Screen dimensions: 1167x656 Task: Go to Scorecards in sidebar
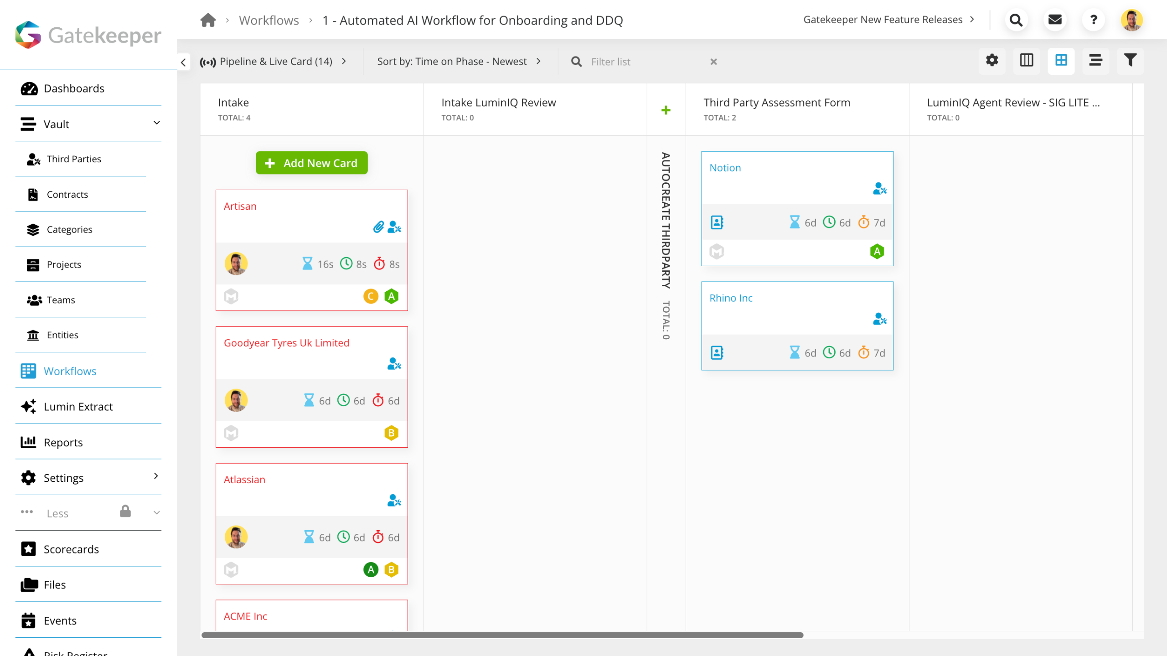point(71,549)
